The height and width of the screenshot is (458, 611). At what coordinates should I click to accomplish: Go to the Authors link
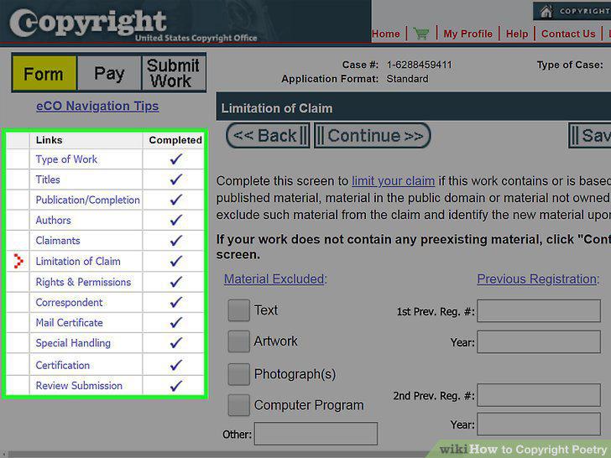pyautogui.click(x=54, y=221)
